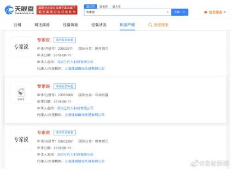Click the status tag of trademark 20952511
This screenshot has width=234, height=179.
coord(64,40)
